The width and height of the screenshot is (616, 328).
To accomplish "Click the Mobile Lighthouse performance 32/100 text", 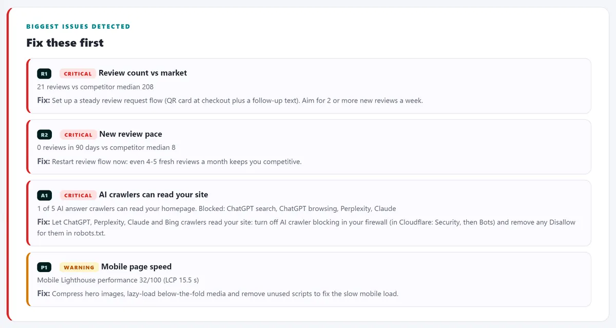I will 118,280.
